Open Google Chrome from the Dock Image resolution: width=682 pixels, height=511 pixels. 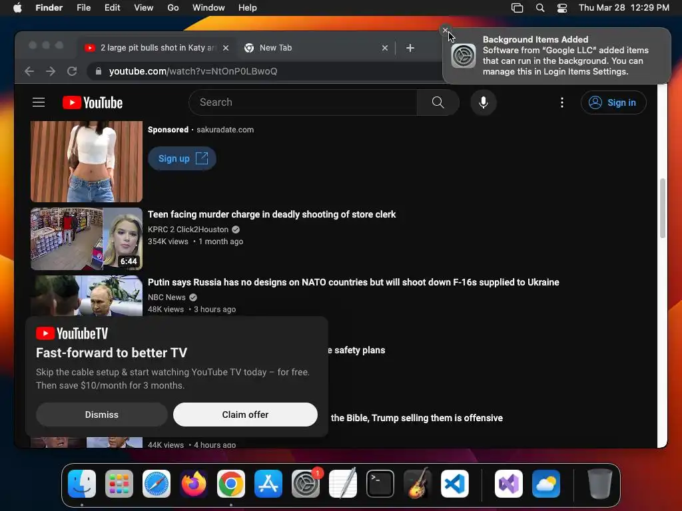coord(231,484)
